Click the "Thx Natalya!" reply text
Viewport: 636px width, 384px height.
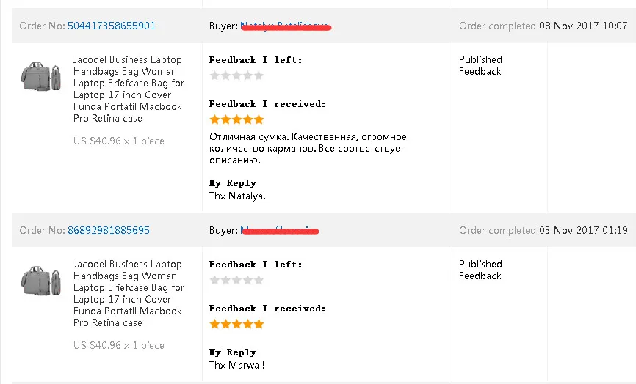click(x=237, y=196)
